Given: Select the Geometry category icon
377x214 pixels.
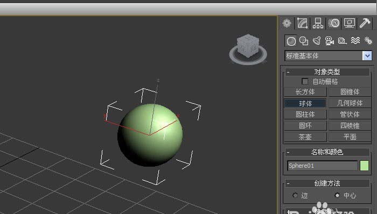Looking at the screenshot, I should pos(291,41).
